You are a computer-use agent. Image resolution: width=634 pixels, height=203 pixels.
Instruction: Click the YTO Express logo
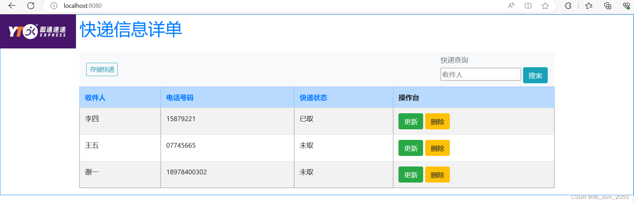coord(38,31)
